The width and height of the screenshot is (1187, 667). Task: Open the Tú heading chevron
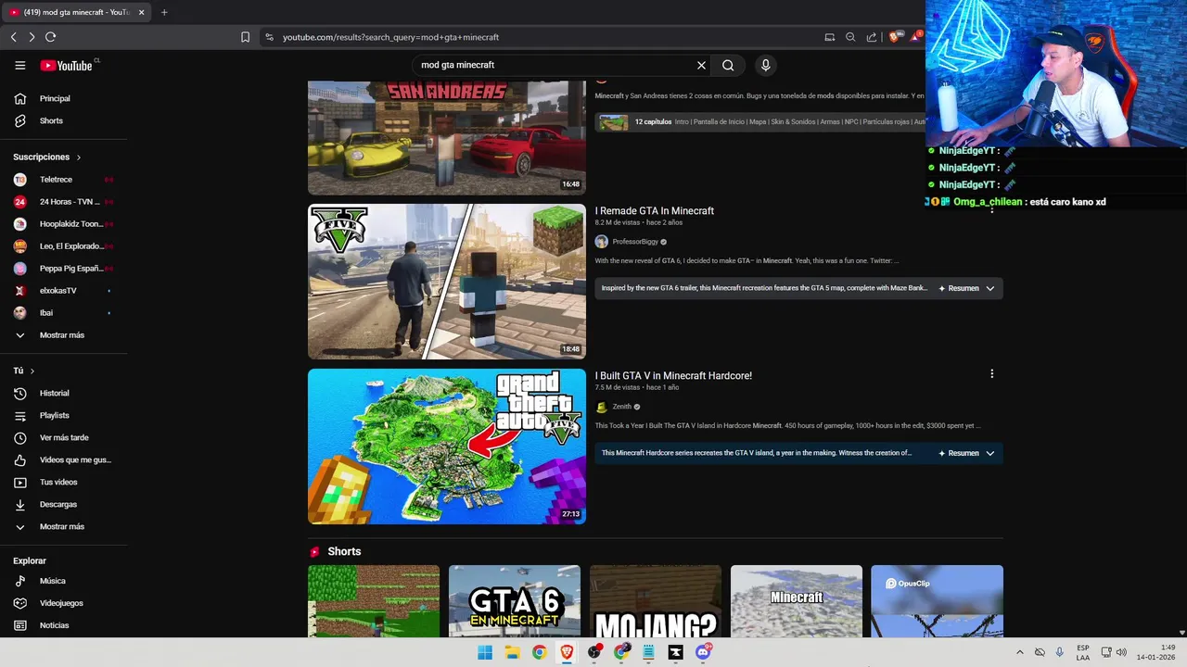pyautogui.click(x=32, y=371)
